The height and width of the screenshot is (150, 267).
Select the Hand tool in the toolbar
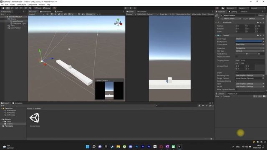click(x=3, y=8)
